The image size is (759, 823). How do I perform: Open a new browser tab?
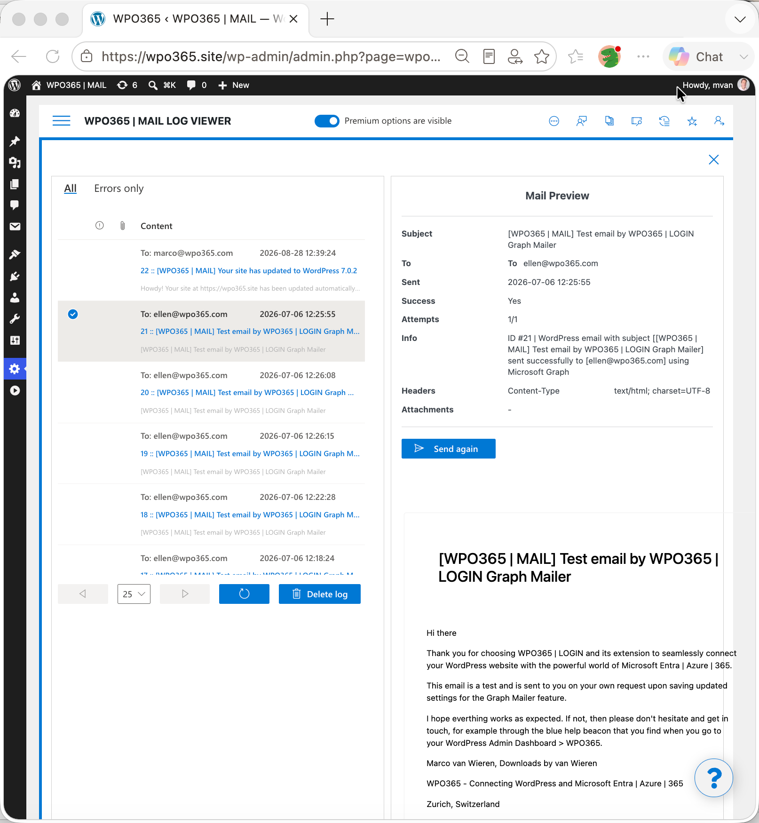(x=327, y=19)
